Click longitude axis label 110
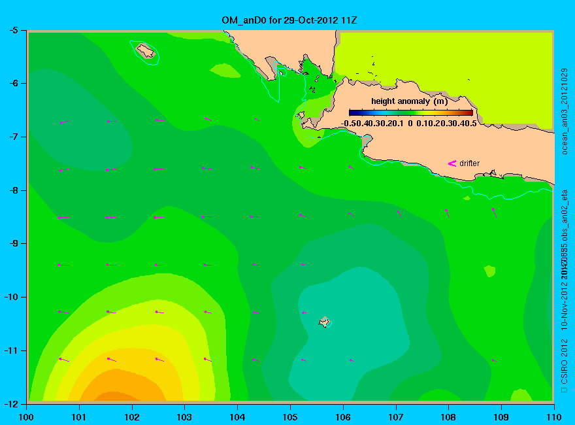 [x=554, y=417]
